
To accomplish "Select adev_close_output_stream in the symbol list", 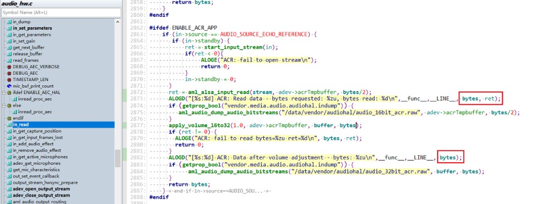I will point(41,196).
